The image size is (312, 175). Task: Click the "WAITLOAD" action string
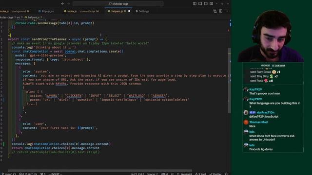click(x=136, y=96)
